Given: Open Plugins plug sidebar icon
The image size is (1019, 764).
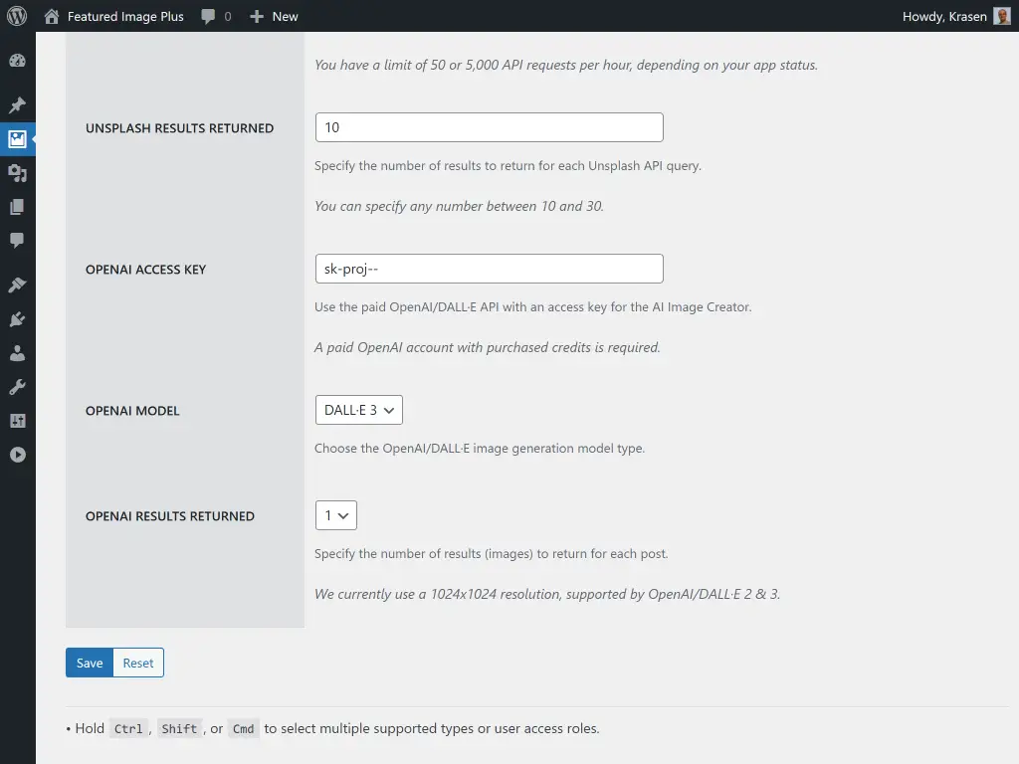Looking at the screenshot, I should click(x=18, y=319).
